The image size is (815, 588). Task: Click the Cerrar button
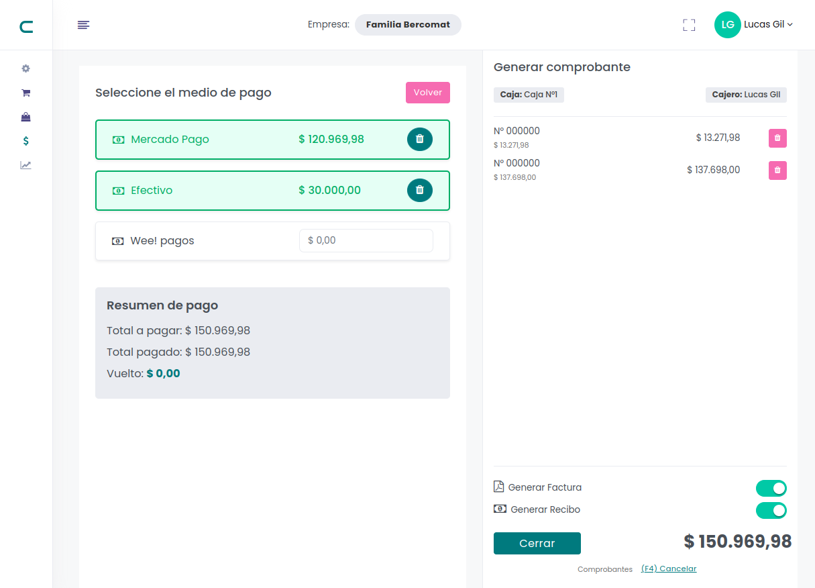coord(537,543)
